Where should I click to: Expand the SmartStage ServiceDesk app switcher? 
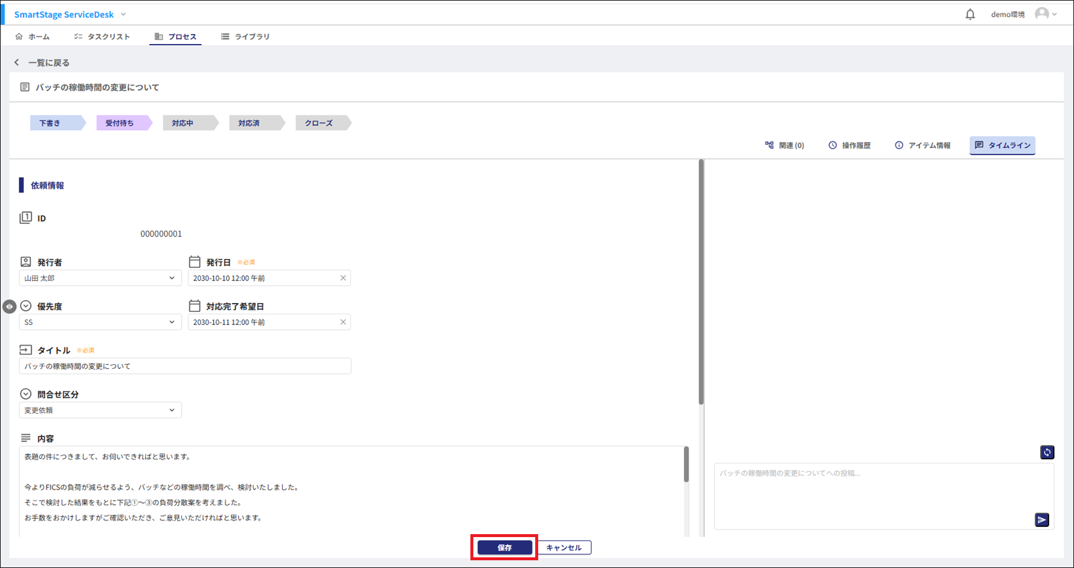[x=123, y=14]
